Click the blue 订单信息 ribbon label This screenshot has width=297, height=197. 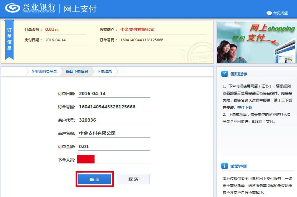click(9, 39)
